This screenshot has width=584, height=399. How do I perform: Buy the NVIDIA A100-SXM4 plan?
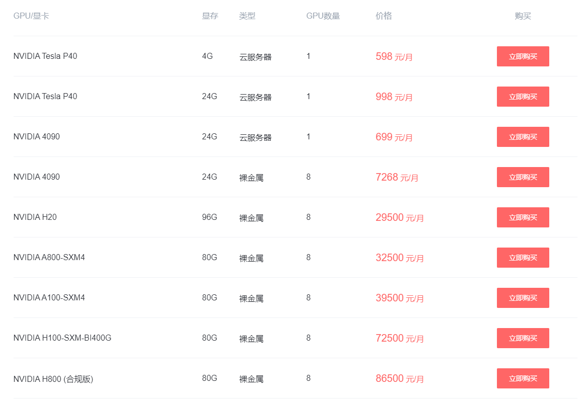point(523,298)
